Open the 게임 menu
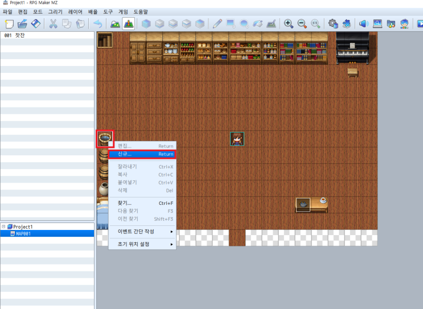Image resolution: width=423 pixels, height=309 pixels. pos(123,12)
